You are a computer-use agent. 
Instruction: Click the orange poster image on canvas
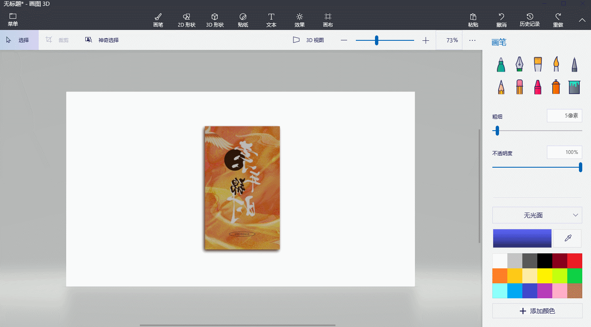pos(242,188)
